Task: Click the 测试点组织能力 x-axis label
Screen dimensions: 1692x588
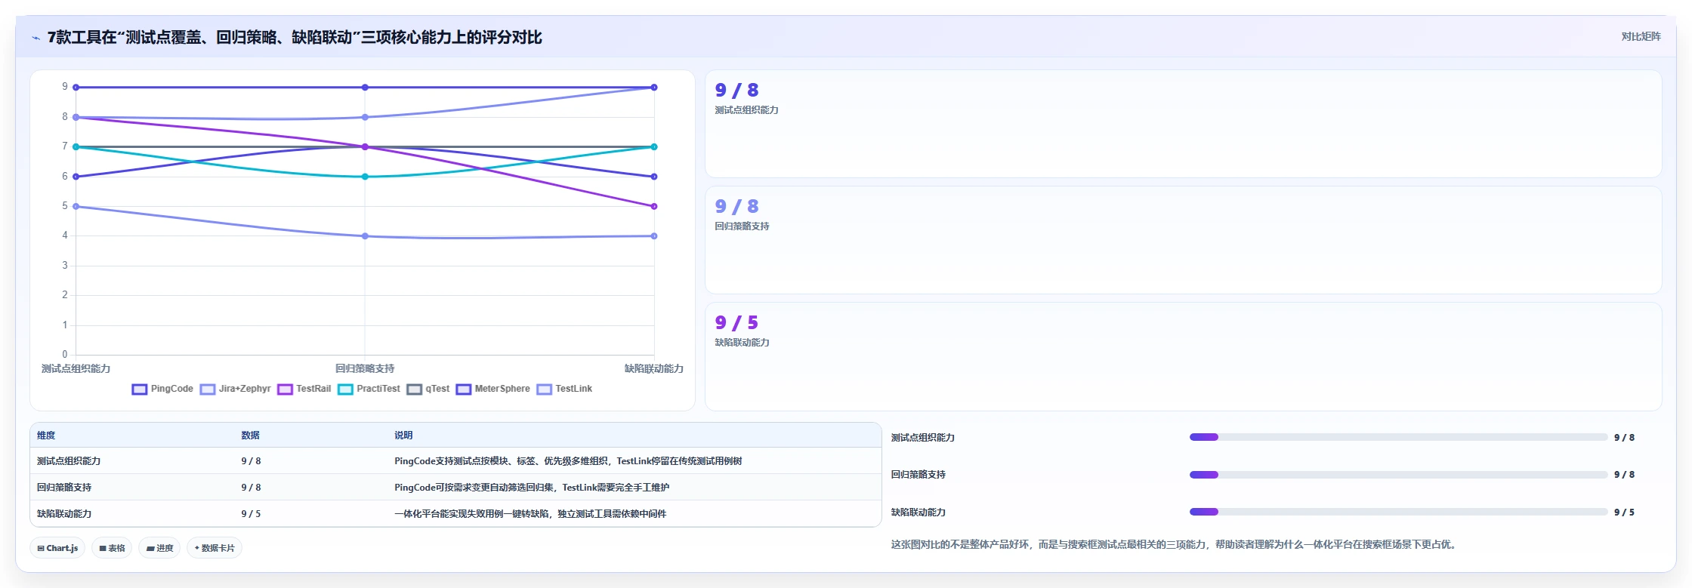Action: 76,369
